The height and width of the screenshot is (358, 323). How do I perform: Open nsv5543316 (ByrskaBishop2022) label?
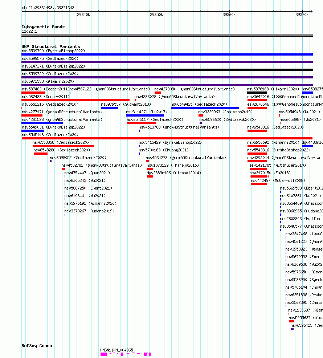pos(279,150)
